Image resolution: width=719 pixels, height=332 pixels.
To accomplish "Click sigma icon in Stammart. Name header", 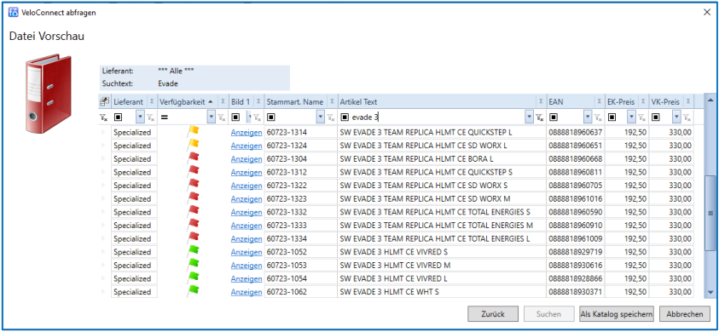I will (332, 101).
